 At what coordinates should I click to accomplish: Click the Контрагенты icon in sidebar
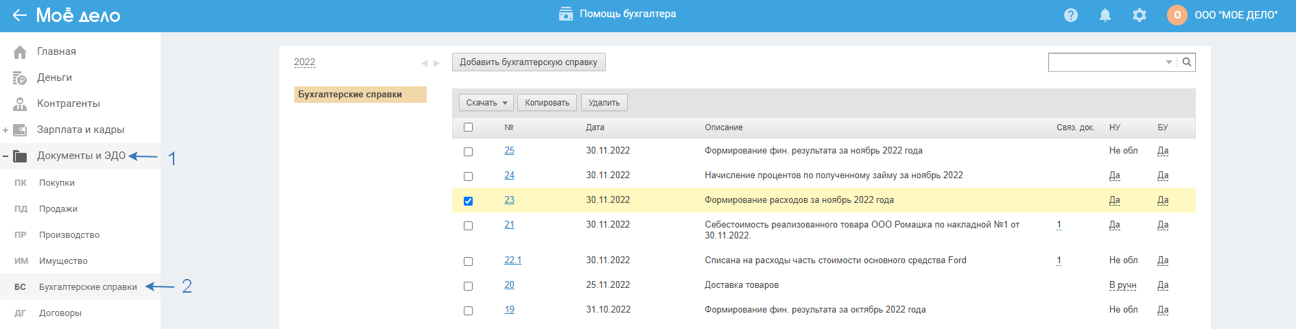pyautogui.click(x=20, y=104)
